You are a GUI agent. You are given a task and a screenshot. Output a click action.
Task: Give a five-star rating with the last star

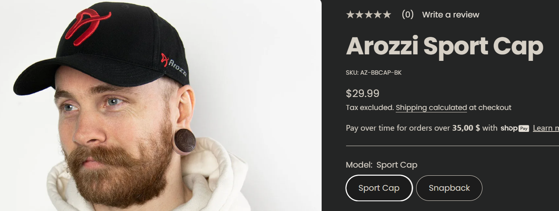(386, 15)
